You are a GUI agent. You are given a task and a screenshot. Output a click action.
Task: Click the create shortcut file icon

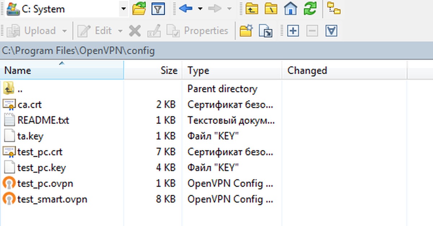point(266,31)
